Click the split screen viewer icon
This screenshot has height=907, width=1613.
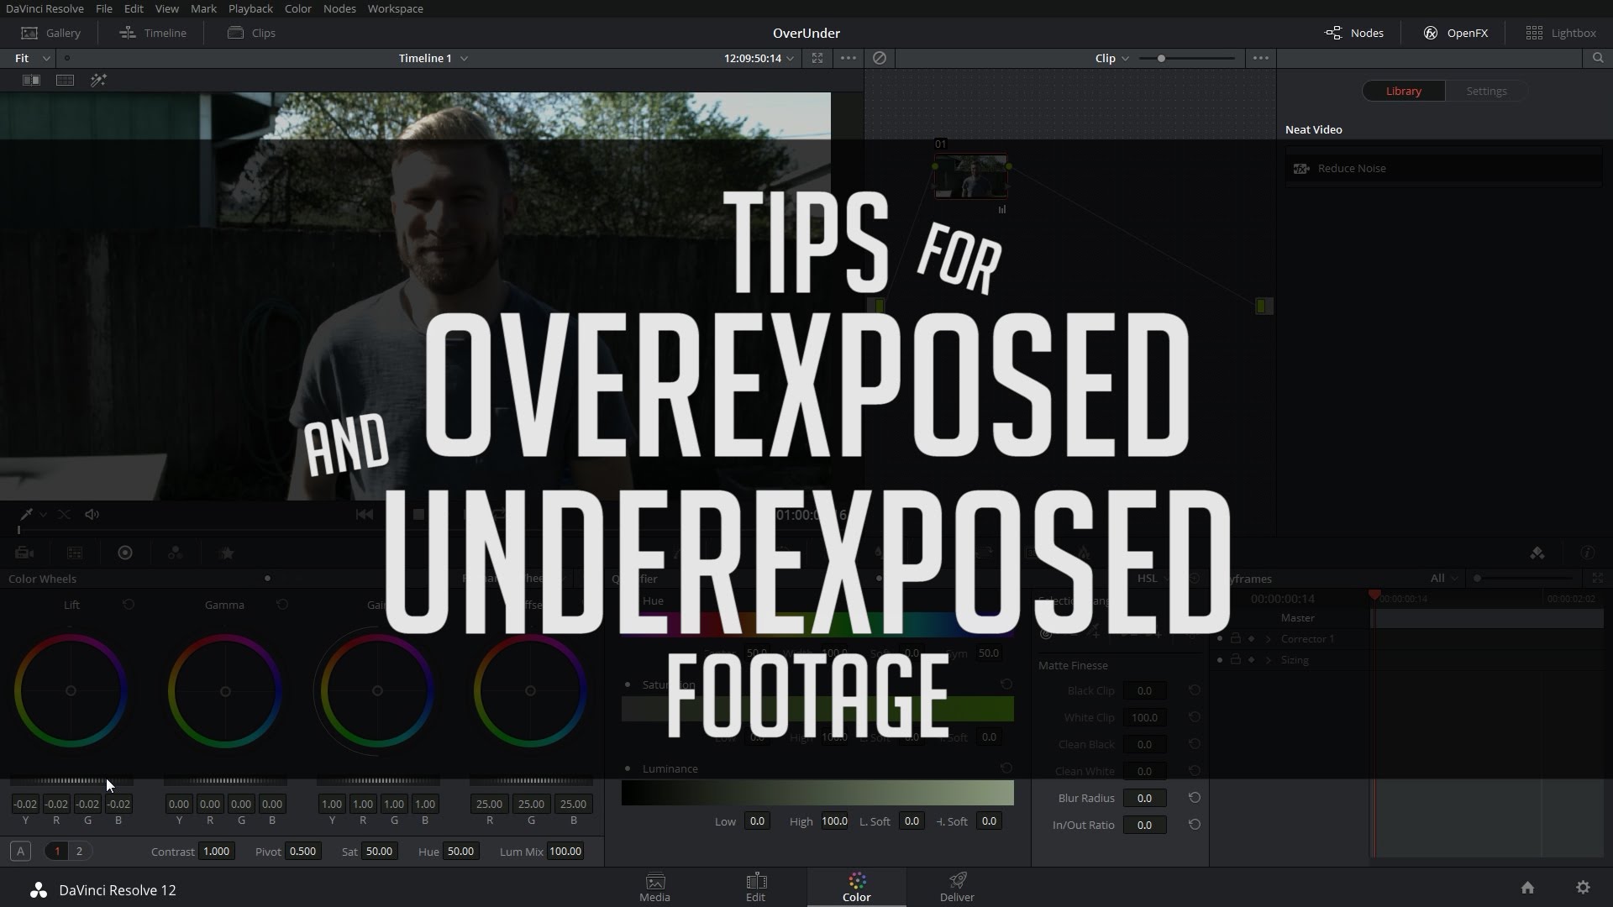[x=65, y=80]
